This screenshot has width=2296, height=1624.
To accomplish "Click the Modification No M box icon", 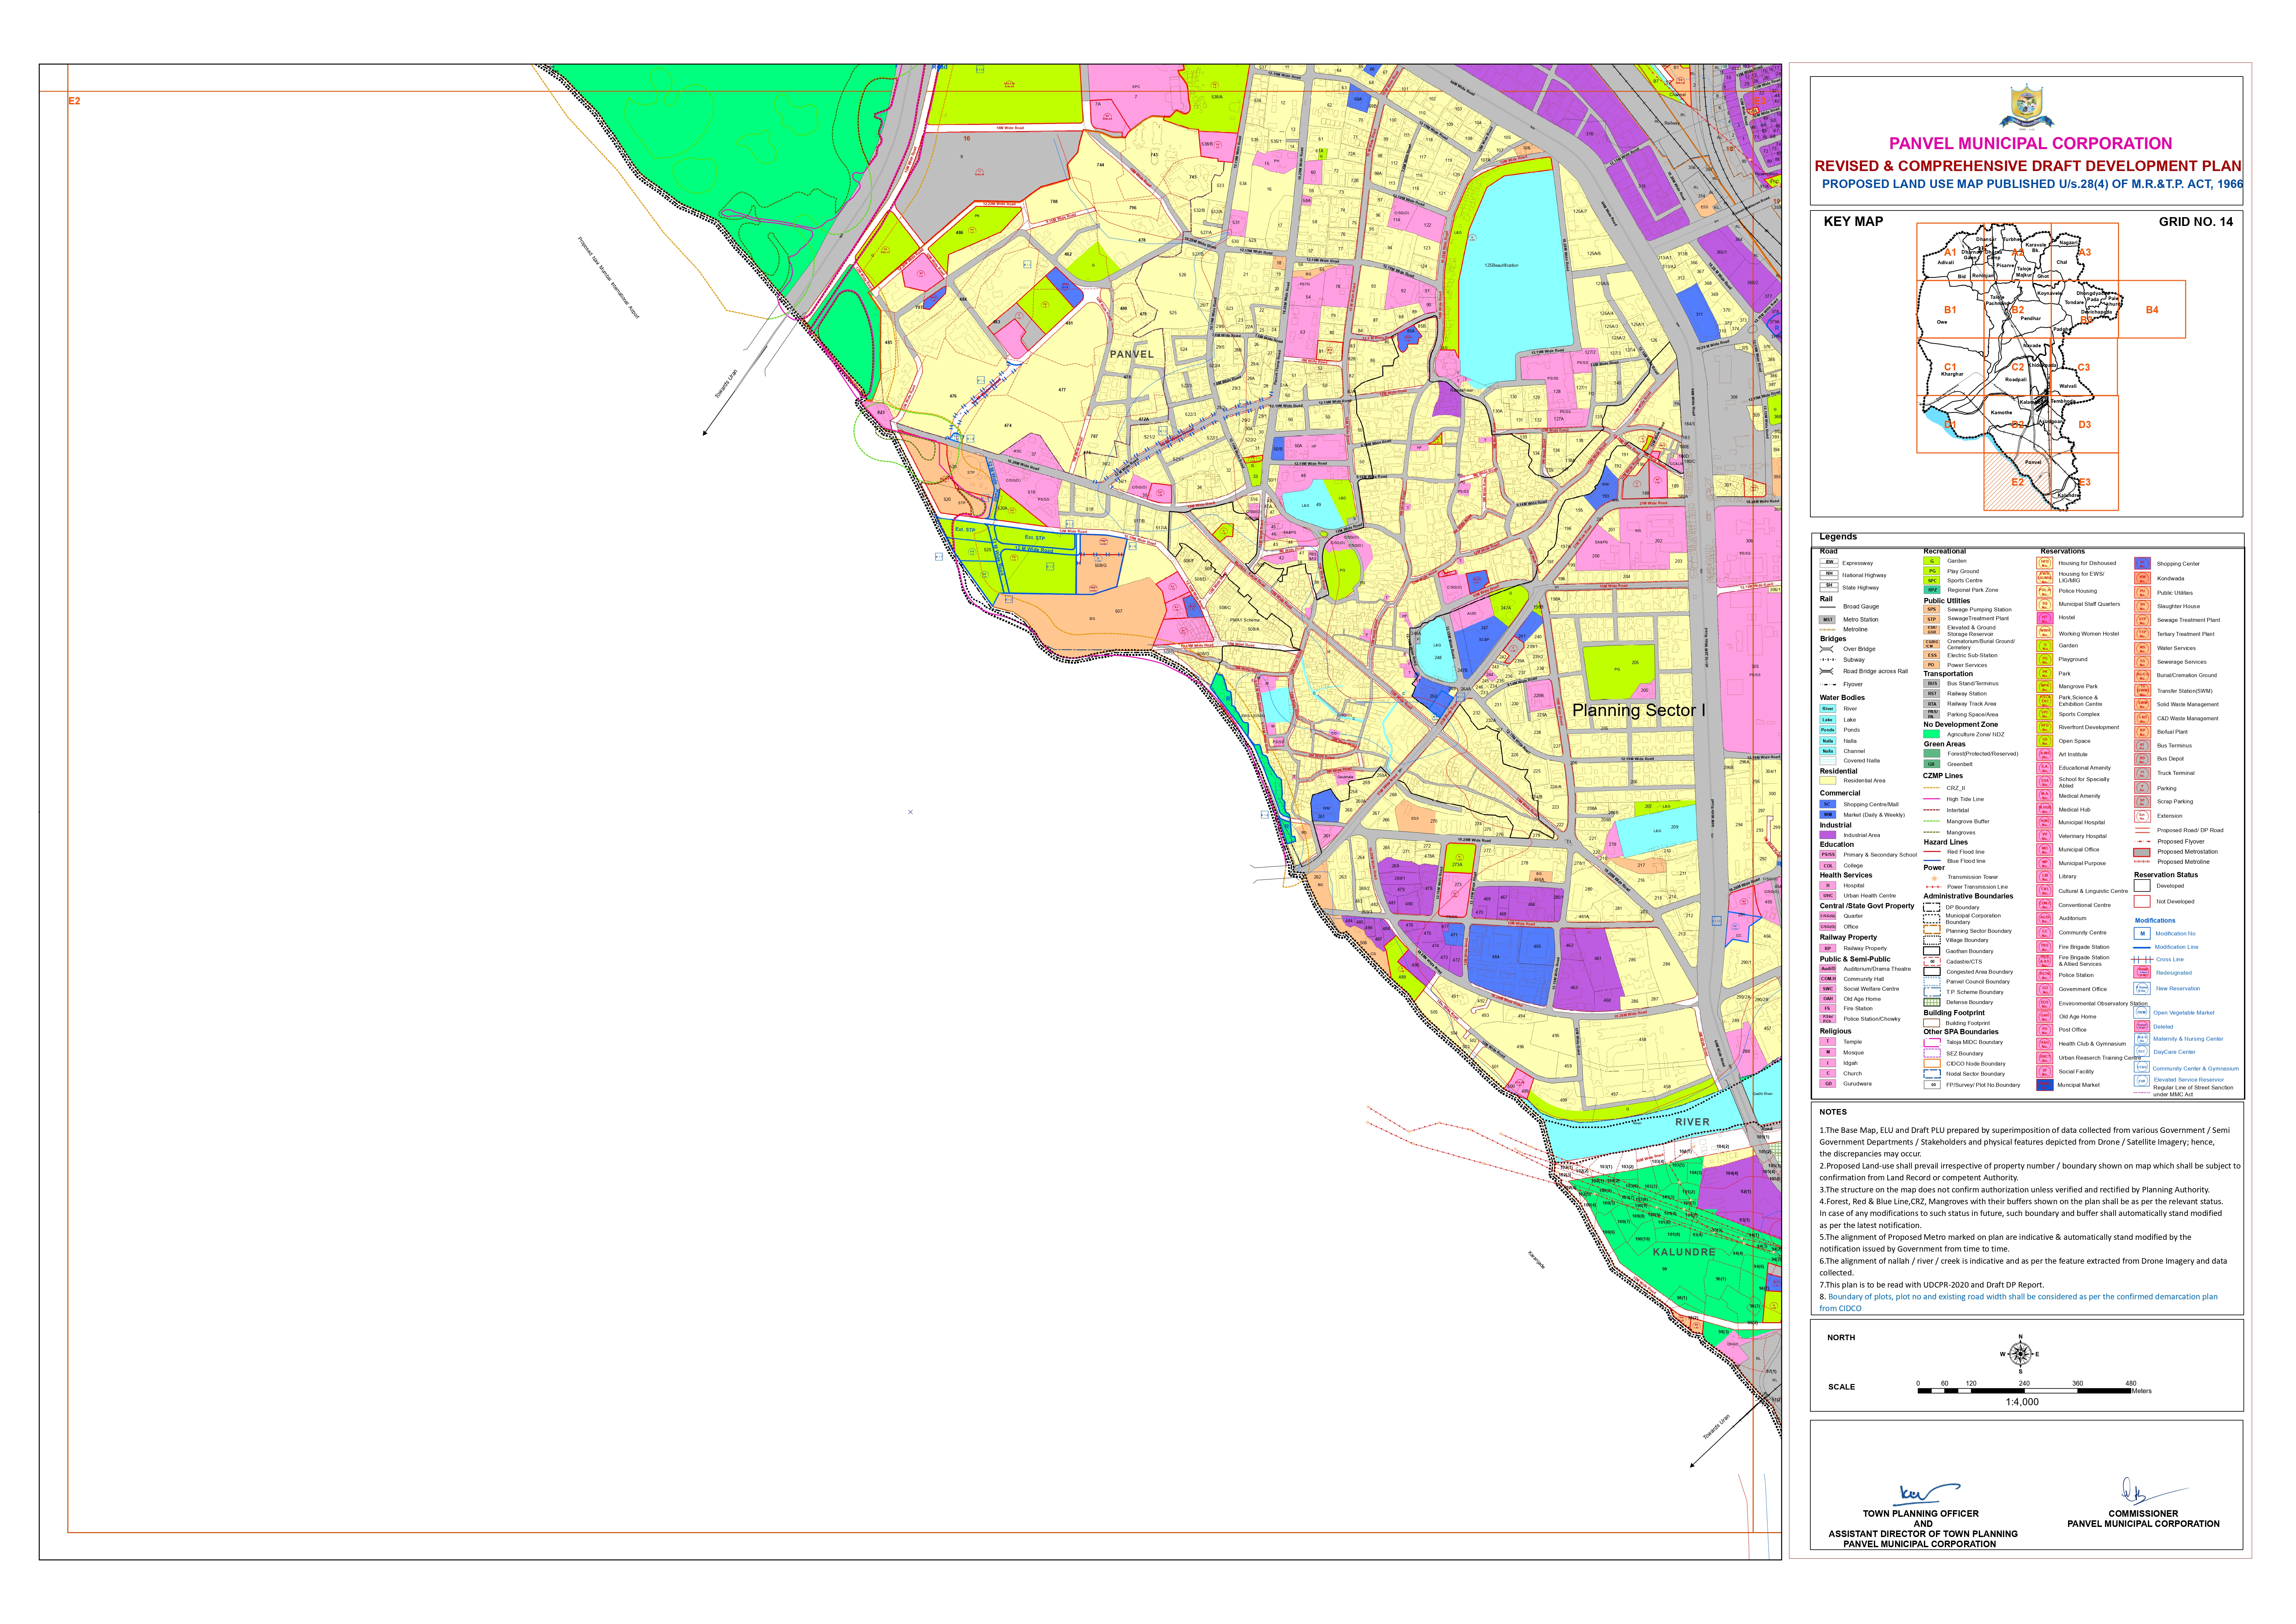I will pos(2142,933).
